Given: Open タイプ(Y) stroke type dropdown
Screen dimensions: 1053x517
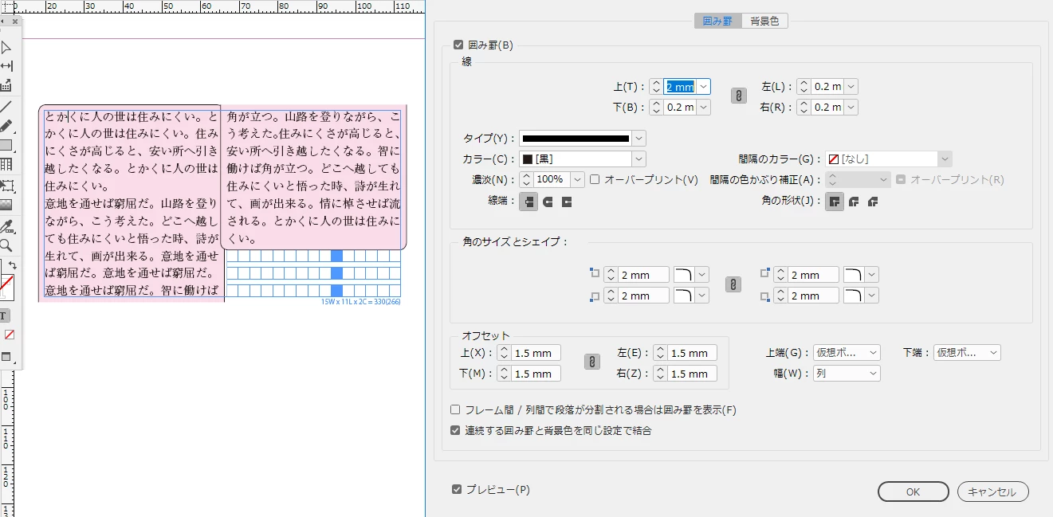Looking at the screenshot, I should point(638,139).
